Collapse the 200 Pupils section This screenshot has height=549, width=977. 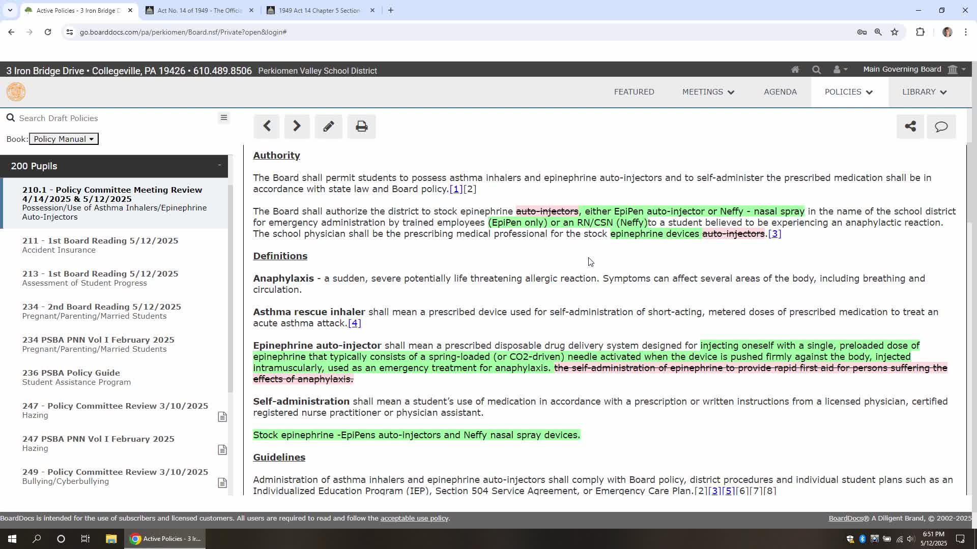tap(219, 165)
